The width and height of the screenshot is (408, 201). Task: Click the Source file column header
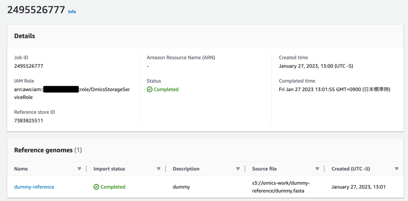point(264,169)
